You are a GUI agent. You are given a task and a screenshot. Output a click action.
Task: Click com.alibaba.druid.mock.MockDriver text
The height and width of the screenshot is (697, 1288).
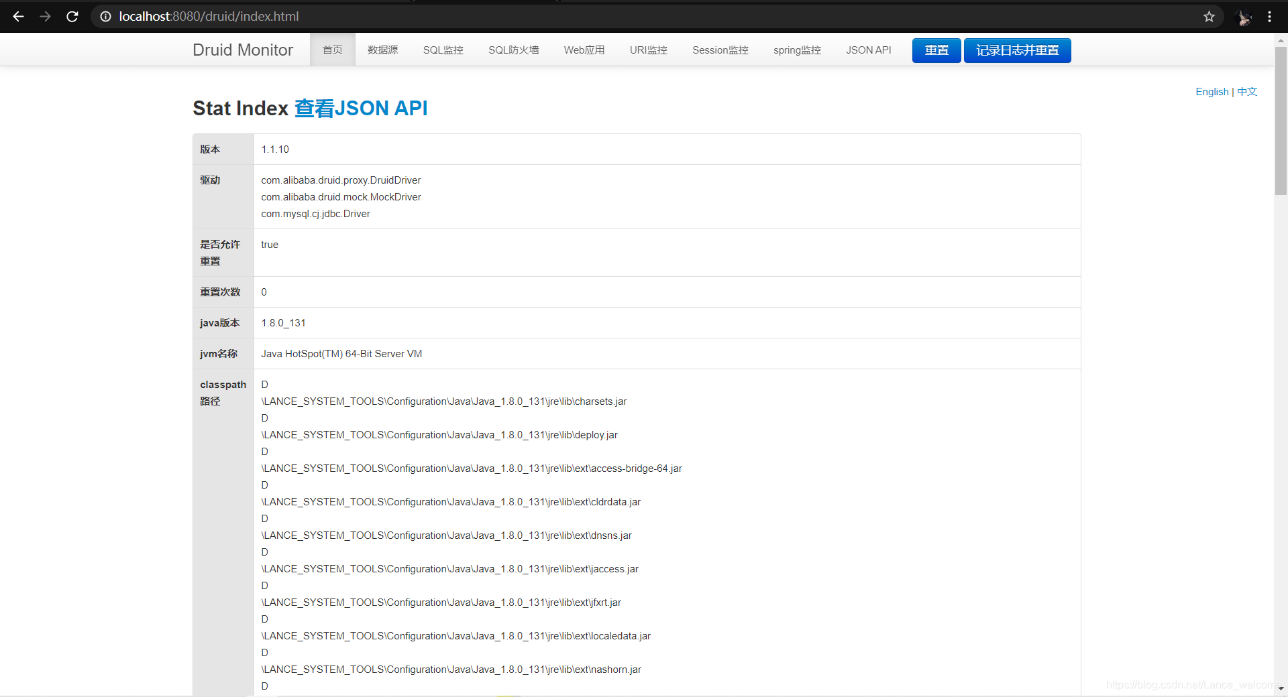tap(341, 197)
